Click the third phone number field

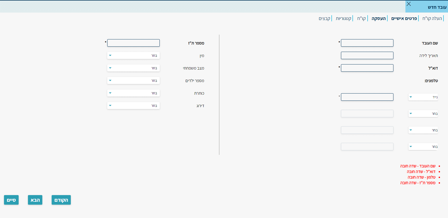coord(367,130)
